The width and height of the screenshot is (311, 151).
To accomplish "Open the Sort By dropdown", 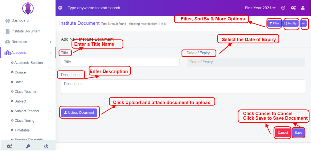I will click(x=291, y=23).
